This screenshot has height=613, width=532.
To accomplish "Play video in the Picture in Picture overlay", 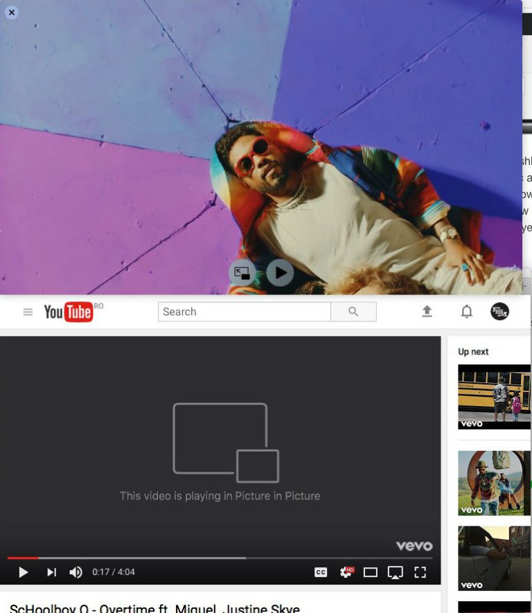I will 280,273.
